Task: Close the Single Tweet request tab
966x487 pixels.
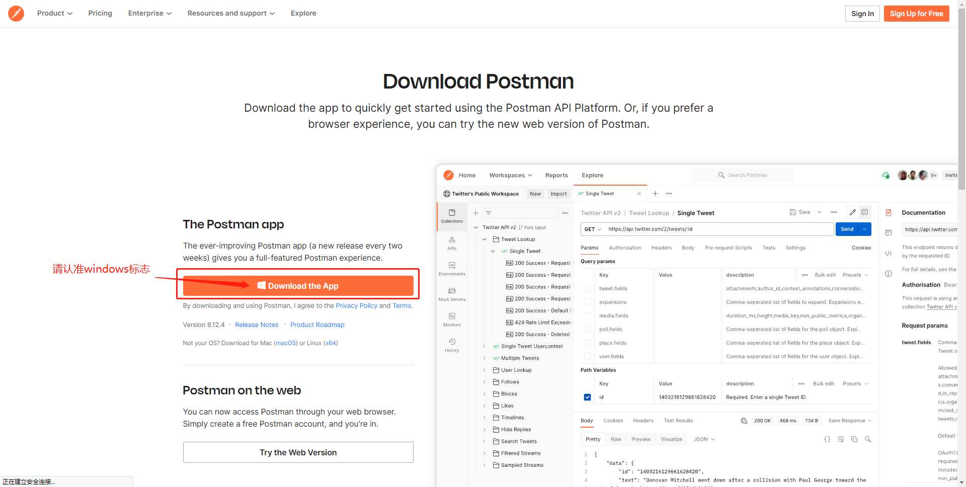Action: (x=639, y=194)
